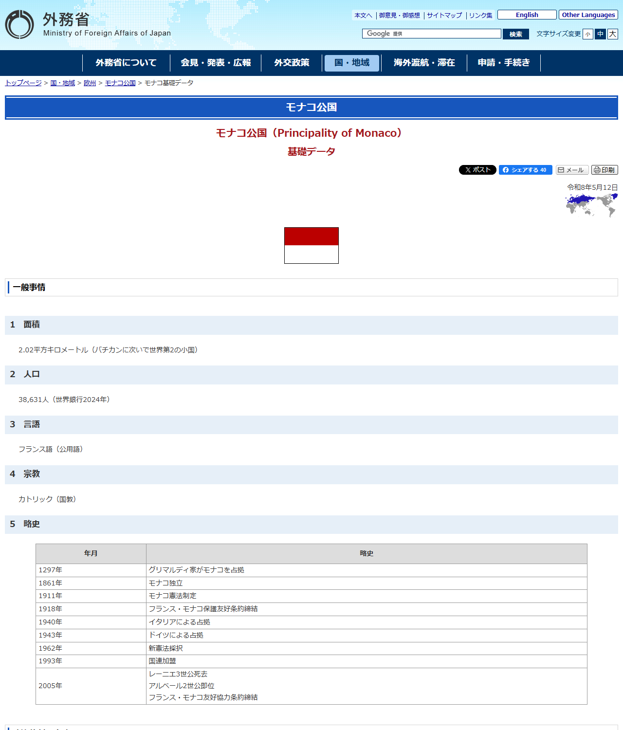
Task: Click the Other Languages button
Action: (x=588, y=15)
